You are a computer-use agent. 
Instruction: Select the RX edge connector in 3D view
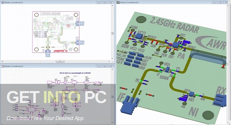219,100
